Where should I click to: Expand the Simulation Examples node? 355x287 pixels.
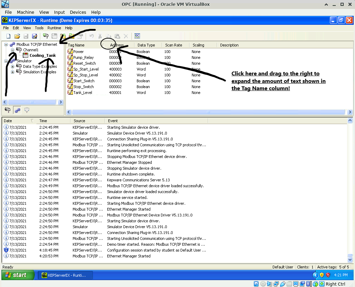[13, 72]
